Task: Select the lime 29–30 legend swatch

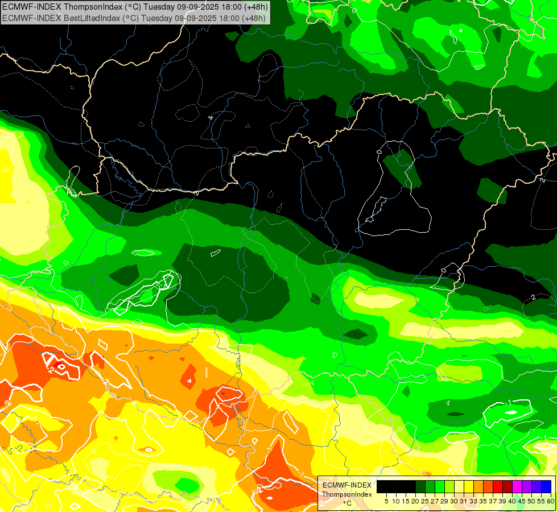Action: coord(449,486)
